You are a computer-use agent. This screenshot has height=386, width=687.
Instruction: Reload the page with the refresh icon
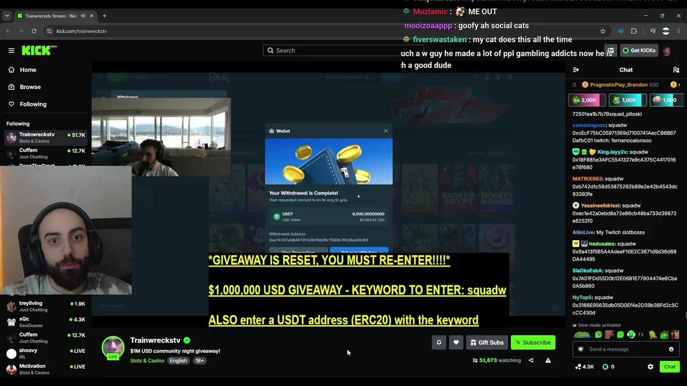[34, 31]
